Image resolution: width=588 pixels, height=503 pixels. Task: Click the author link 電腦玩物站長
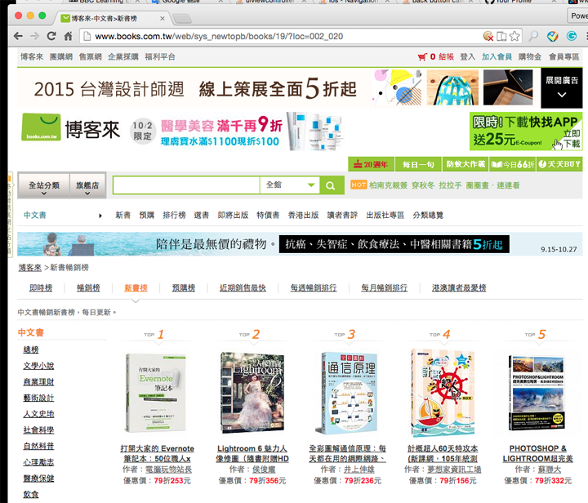point(168,470)
